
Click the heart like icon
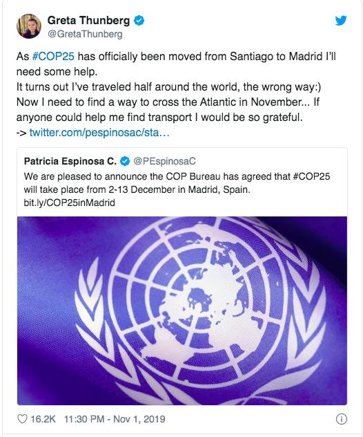click(x=22, y=419)
